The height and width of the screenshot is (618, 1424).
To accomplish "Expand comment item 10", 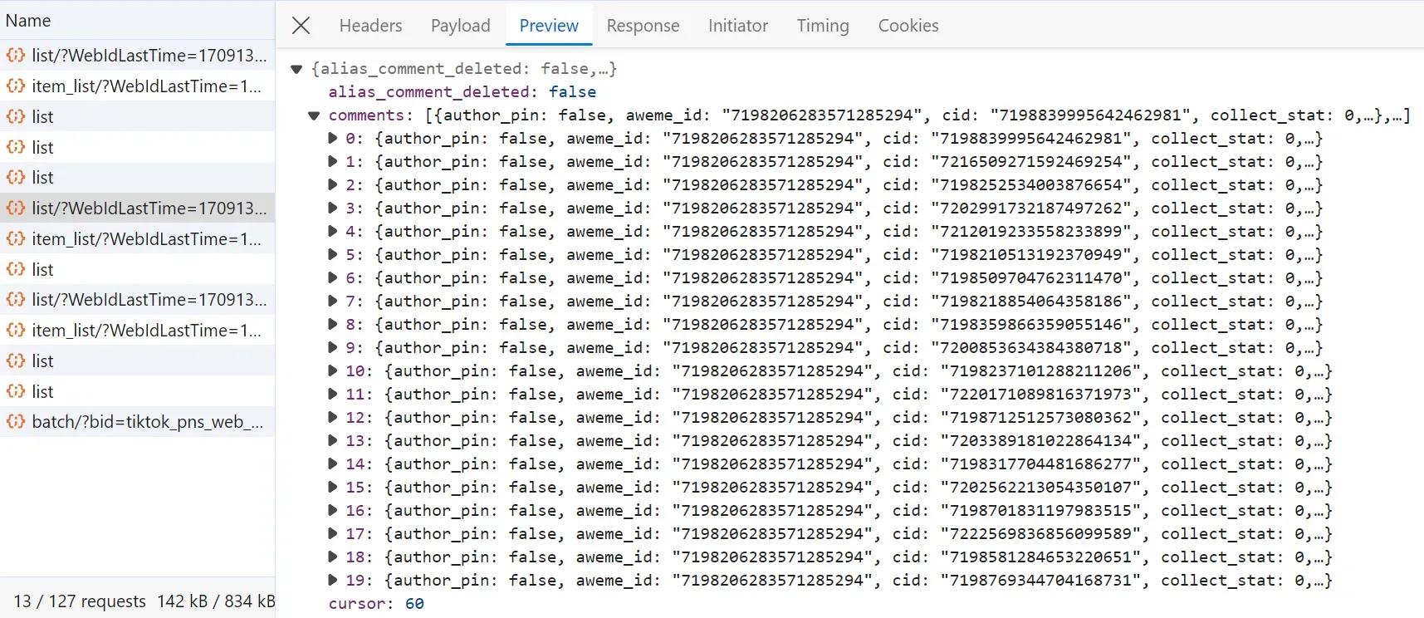I will 333,370.
